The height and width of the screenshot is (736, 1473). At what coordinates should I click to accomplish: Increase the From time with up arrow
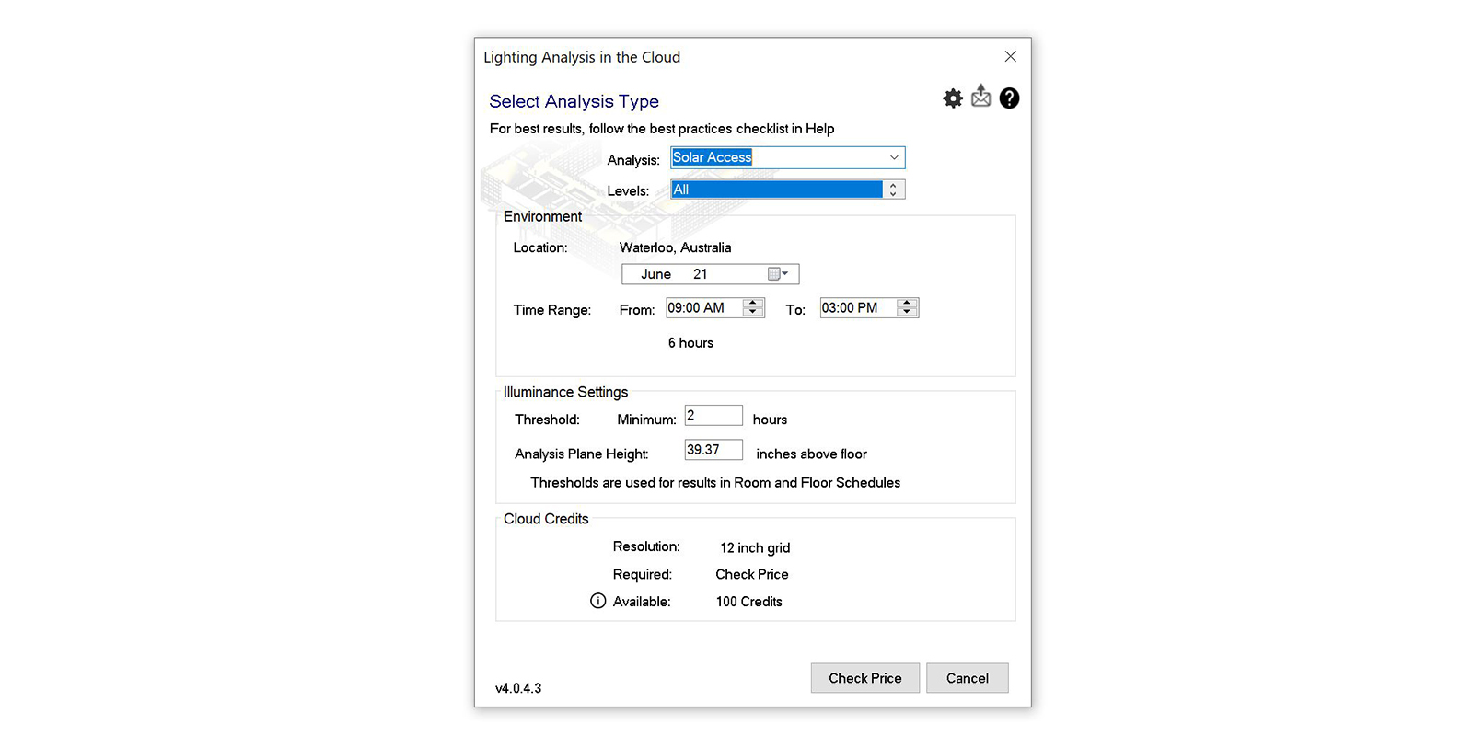click(x=753, y=303)
